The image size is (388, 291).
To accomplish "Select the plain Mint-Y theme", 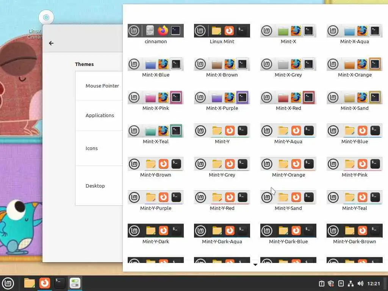I will pyautogui.click(x=222, y=135).
